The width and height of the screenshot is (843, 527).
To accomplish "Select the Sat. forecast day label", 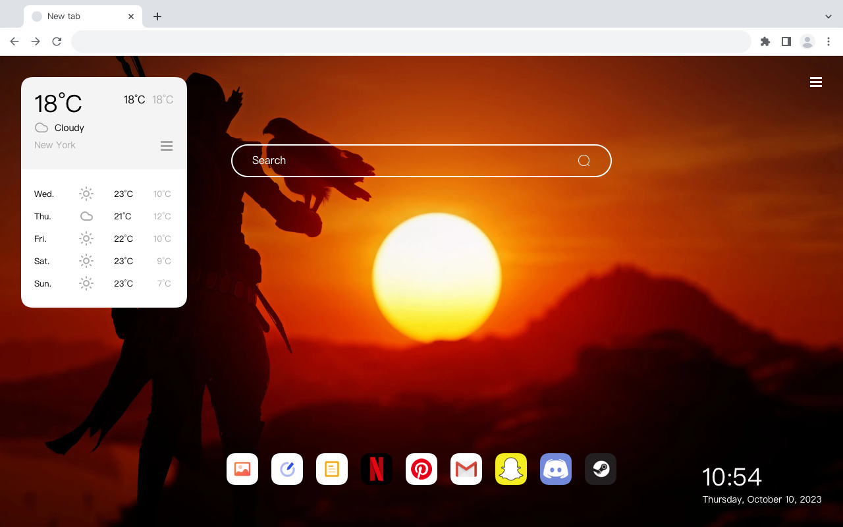I will [42, 261].
